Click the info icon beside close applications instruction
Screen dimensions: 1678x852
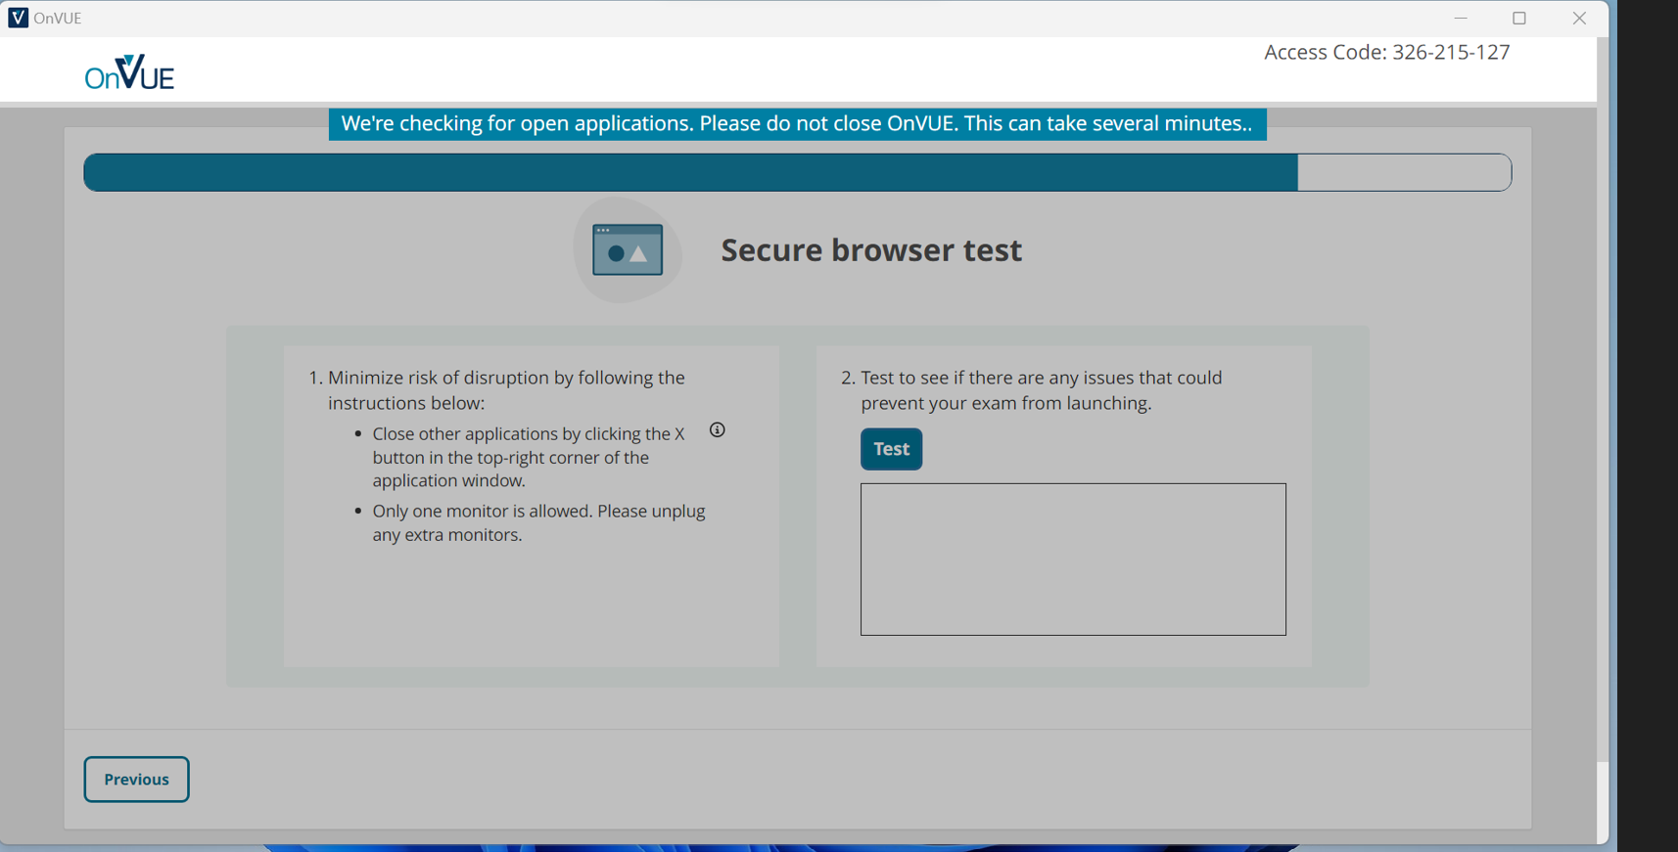[x=718, y=430]
